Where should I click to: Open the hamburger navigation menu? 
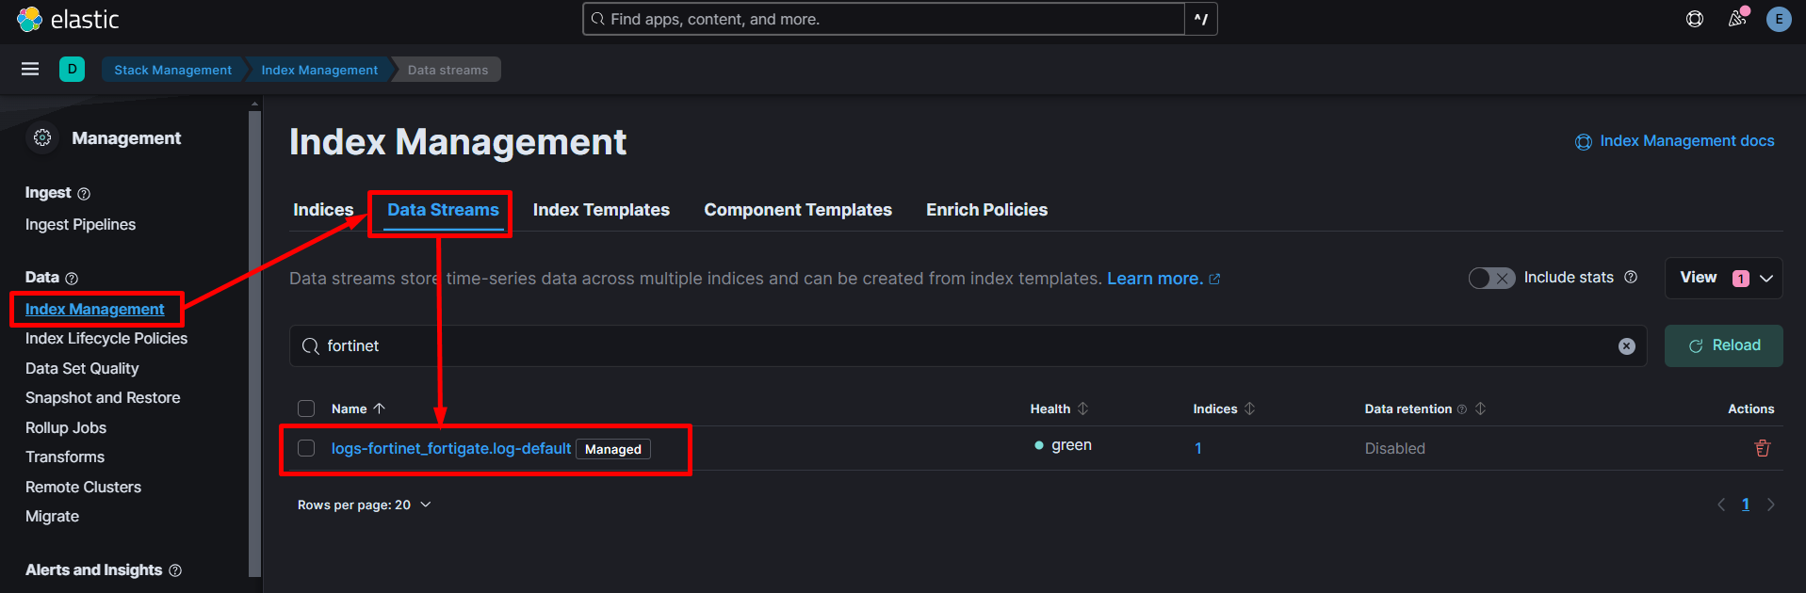coord(30,69)
